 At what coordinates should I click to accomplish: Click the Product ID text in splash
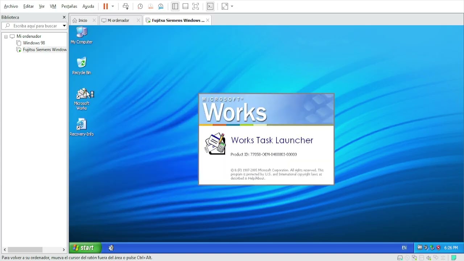coord(264,154)
